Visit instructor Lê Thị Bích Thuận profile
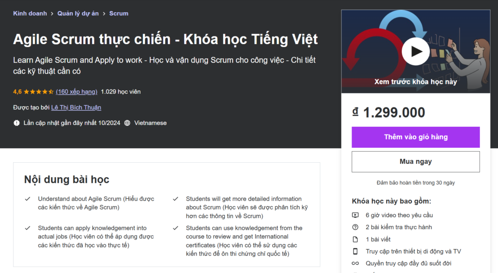498x273 pixels. (x=76, y=107)
